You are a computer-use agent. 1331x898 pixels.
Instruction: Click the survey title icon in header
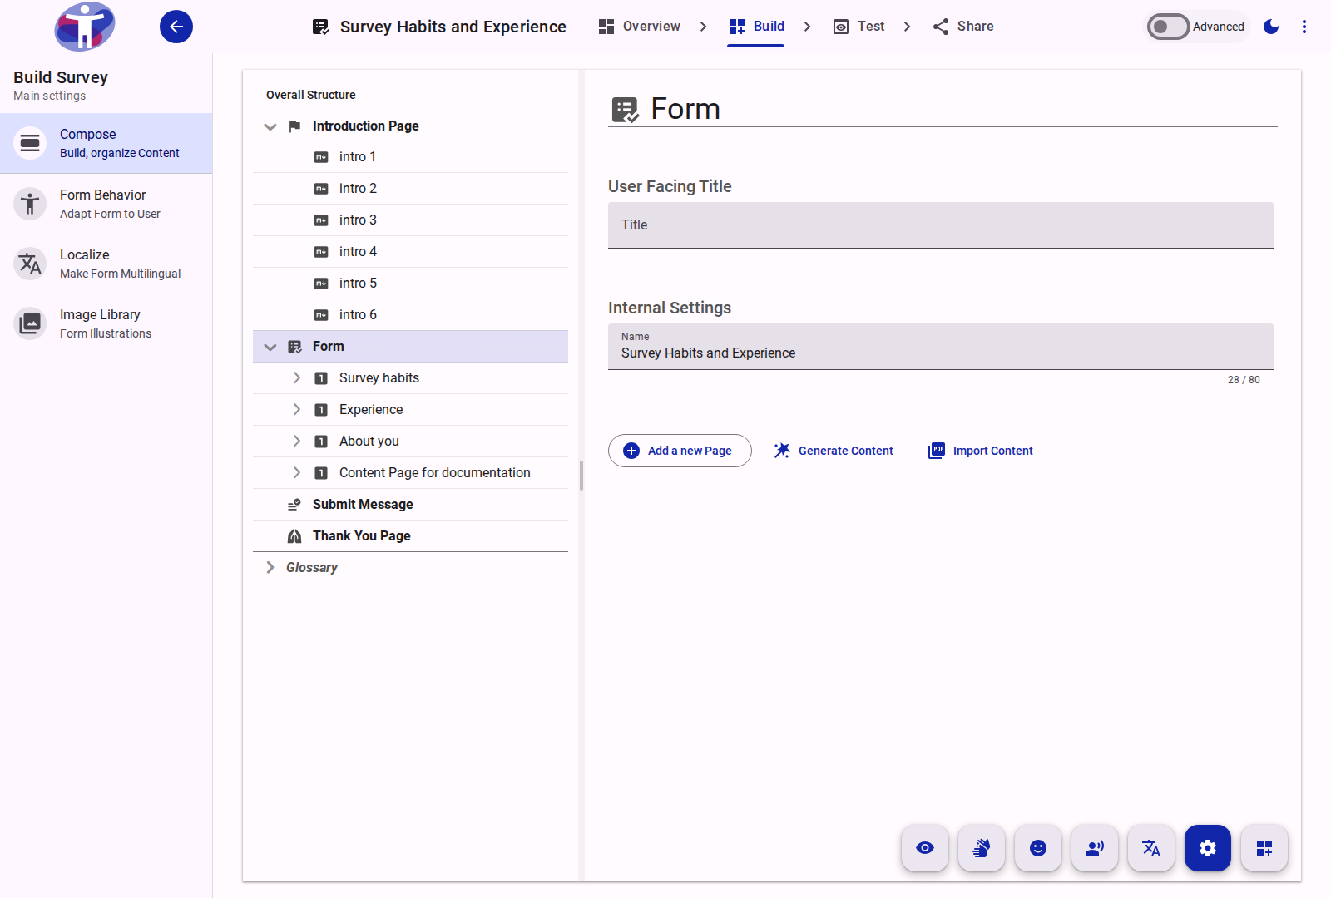click(x=320, y=27)
